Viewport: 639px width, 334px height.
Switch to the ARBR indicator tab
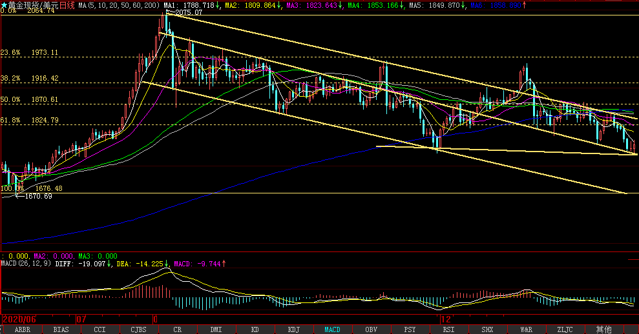(x=23, y=329)
